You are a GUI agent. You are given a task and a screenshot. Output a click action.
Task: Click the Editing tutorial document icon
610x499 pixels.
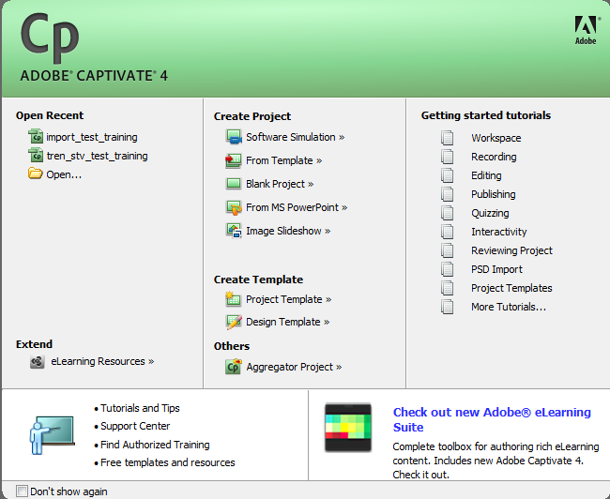447,175
